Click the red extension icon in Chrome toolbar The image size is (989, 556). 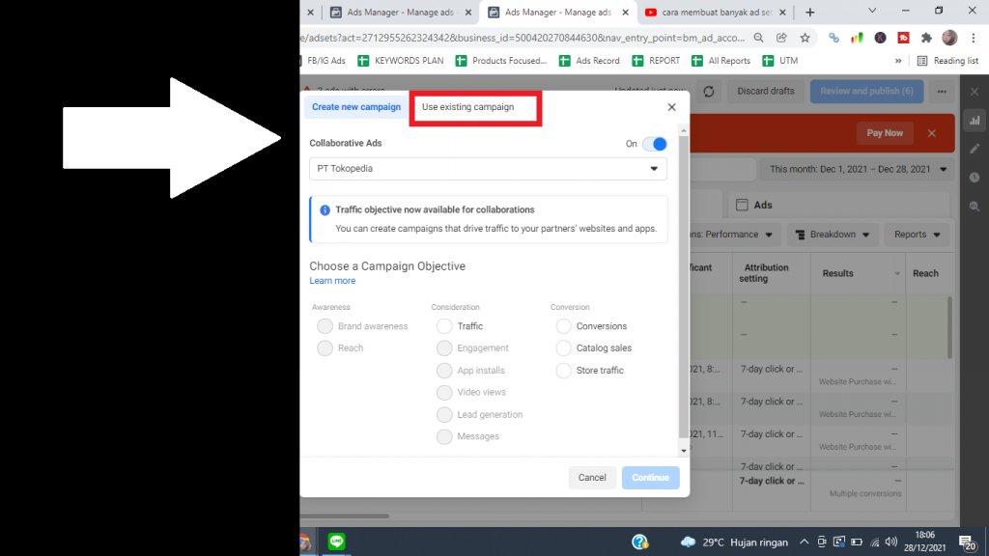[x=903, y=38]
